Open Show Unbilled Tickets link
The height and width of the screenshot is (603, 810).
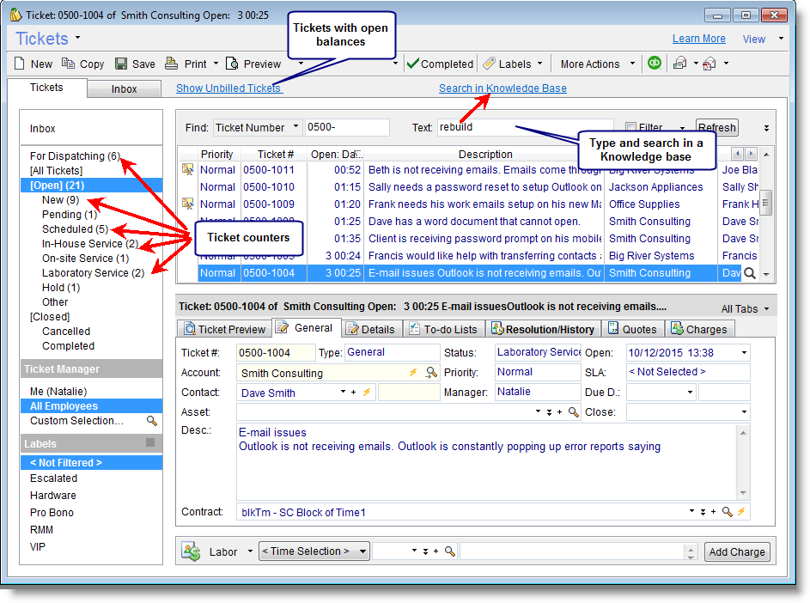click(228, 88)
